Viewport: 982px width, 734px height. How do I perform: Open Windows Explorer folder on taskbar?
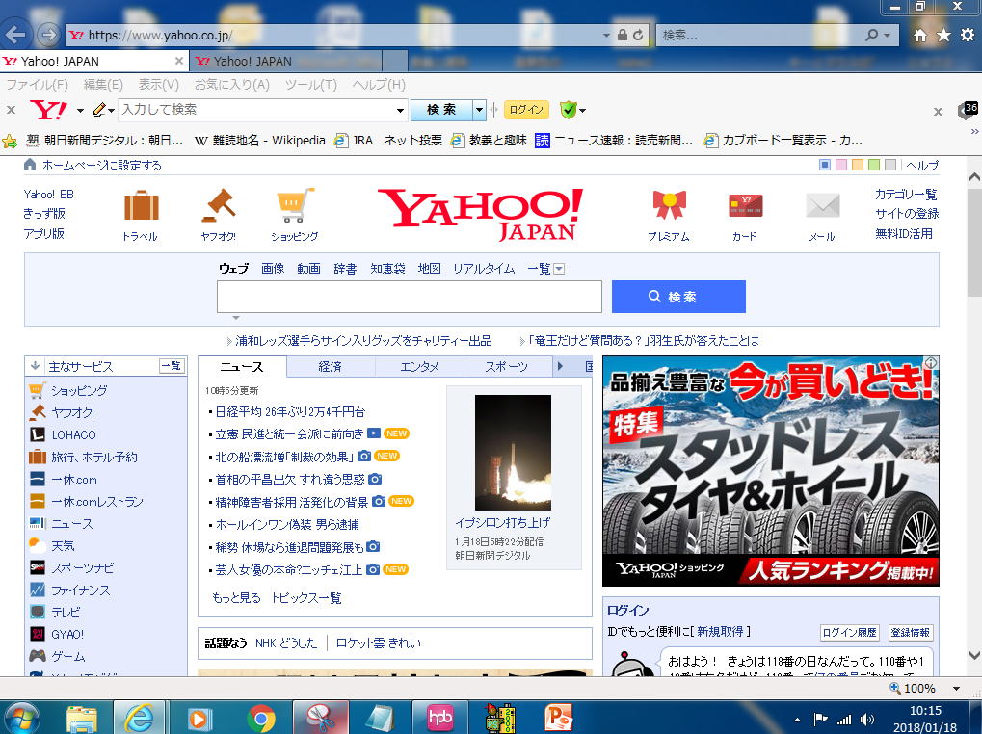click(x=81, y=719)
